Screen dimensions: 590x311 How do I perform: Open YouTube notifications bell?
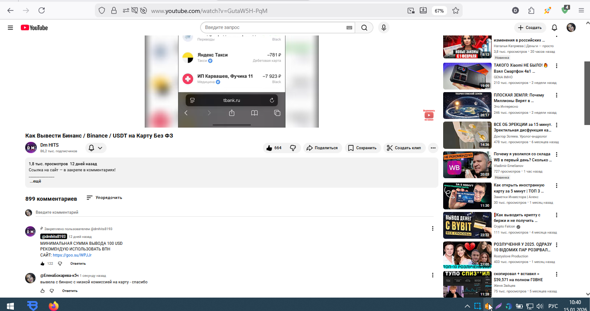[x=554, y=28]
